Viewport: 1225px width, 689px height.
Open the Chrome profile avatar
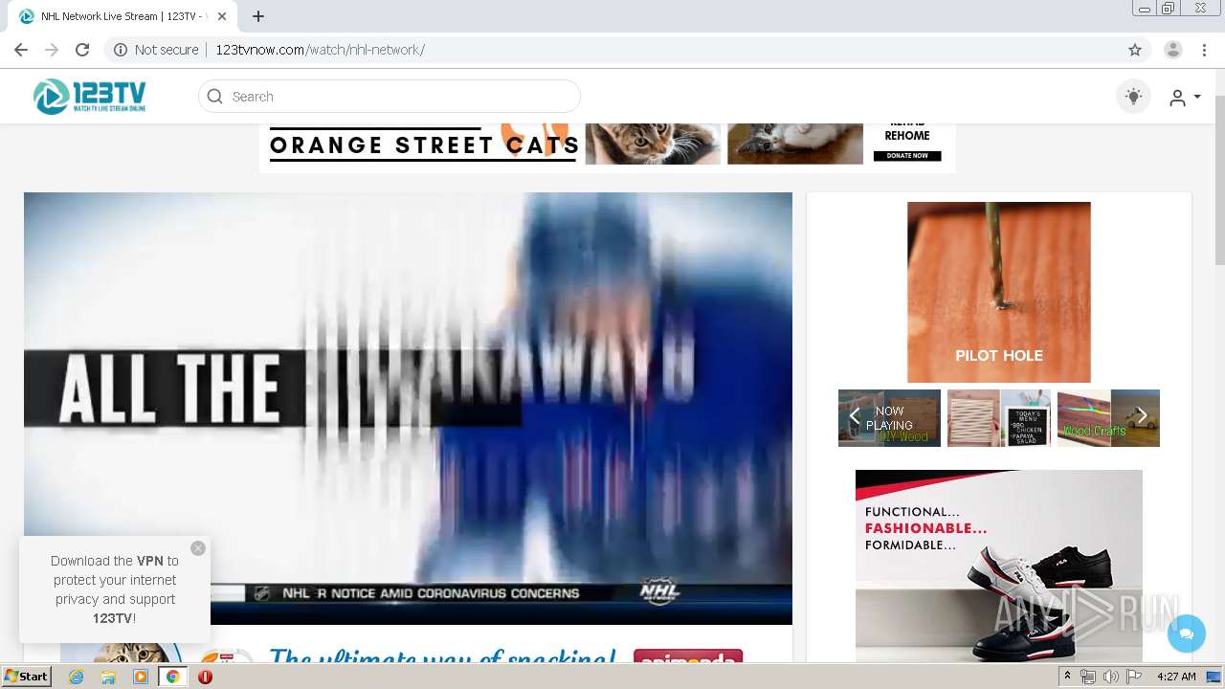[x=1173, y=50]
